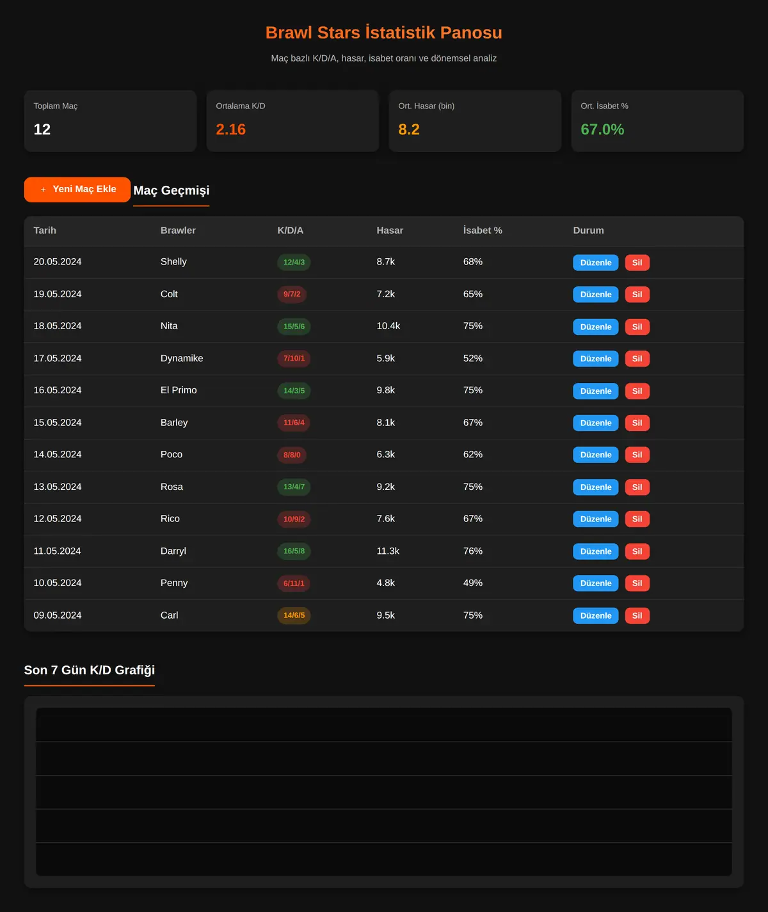Edit the Dynamike match row
The image size is (768, 912).
[596, 359]
